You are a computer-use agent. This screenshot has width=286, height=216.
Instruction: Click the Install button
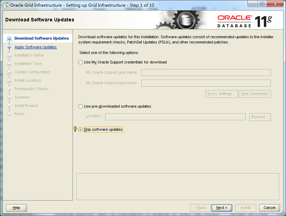(x=245, y=208)
